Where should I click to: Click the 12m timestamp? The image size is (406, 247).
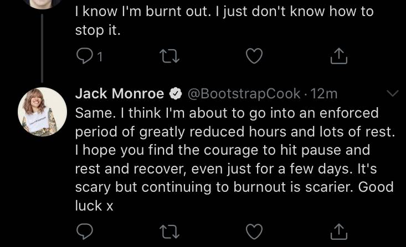324,93
